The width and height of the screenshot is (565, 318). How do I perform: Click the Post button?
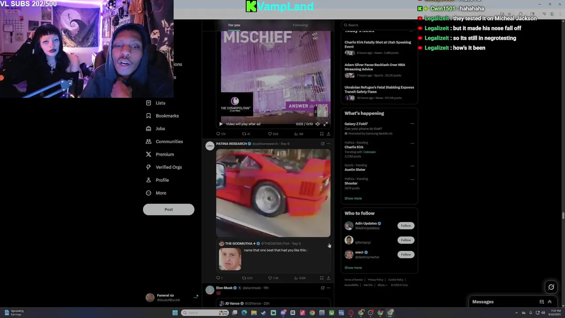pyautogui.click(x=169, y=209)
